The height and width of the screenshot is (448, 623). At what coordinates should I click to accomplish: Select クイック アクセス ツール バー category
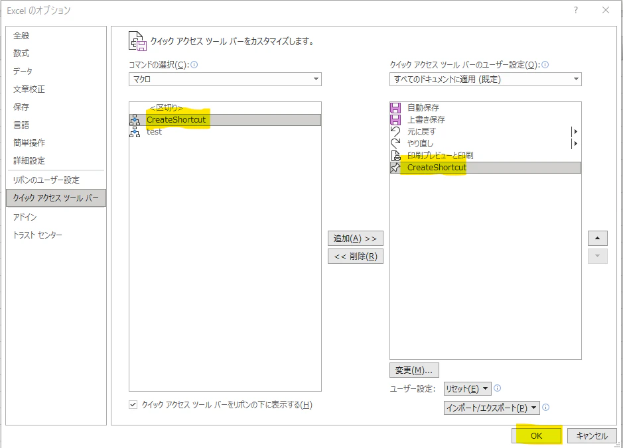click(56, 197)
